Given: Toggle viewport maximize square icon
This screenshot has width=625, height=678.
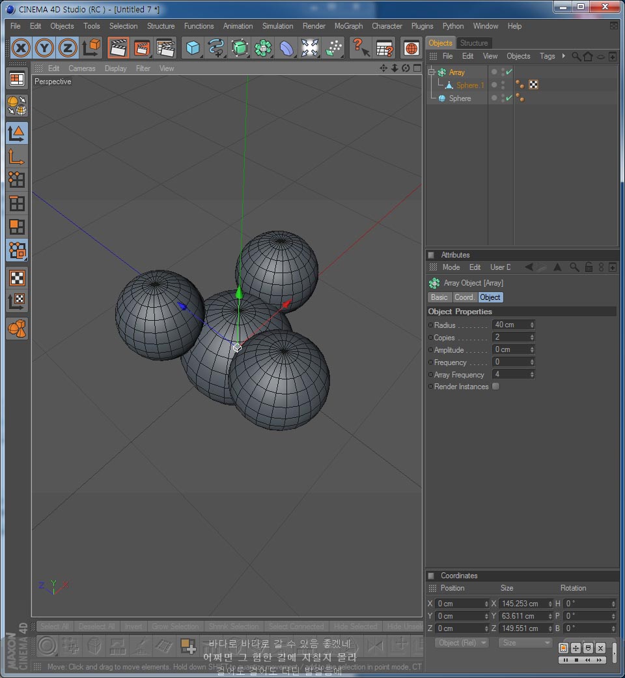Looking at the screenshot, I should tap(417, 68).
